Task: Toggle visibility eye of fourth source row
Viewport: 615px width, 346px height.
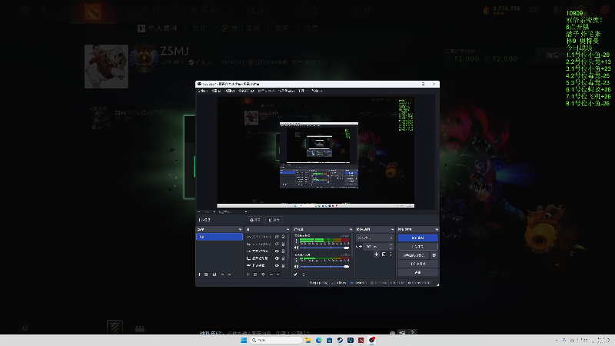Action: [277, 258]
